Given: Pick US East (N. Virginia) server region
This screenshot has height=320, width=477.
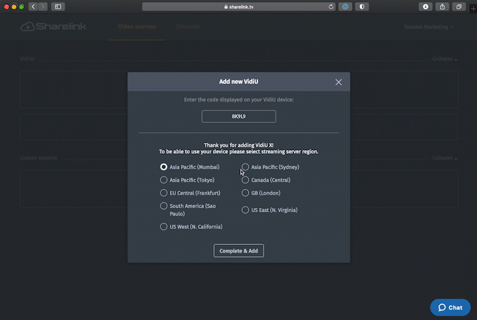Looking at the screenshot, I should 245,210.
